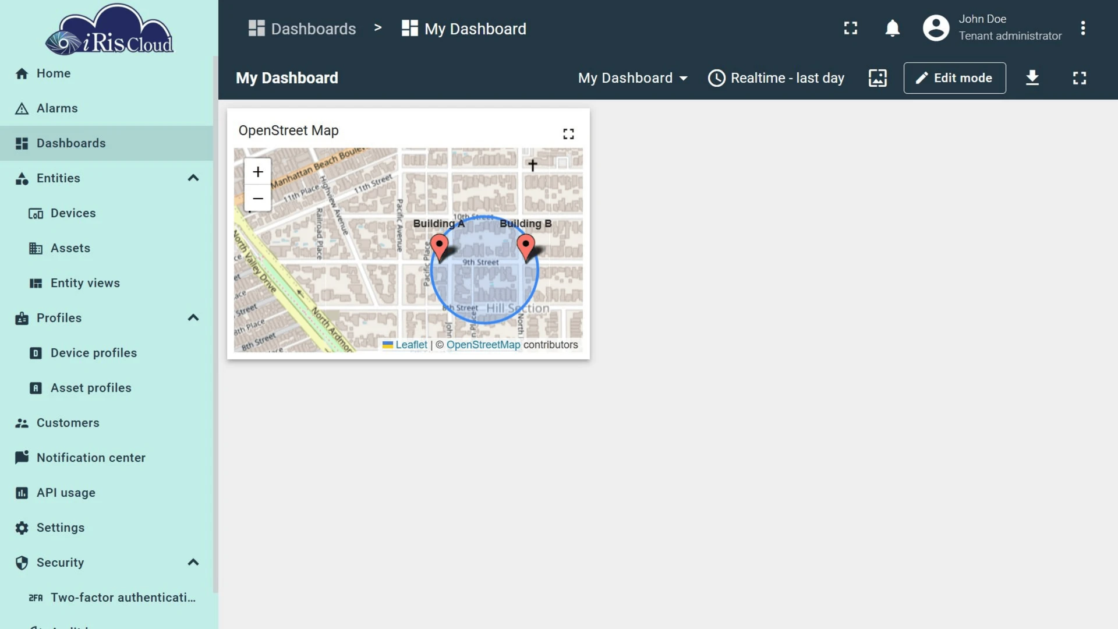This screenshot has height=629, width=1118.
Task: Open the three-dot user menu
Action: [x=1083, y=28]
